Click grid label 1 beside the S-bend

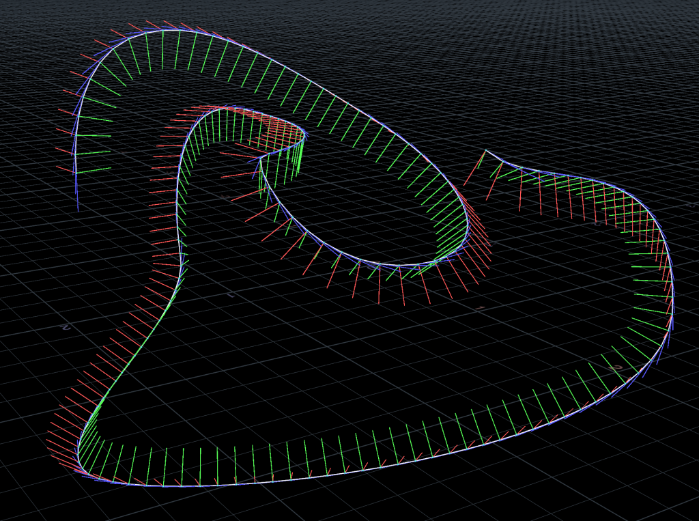click(231, 296)
